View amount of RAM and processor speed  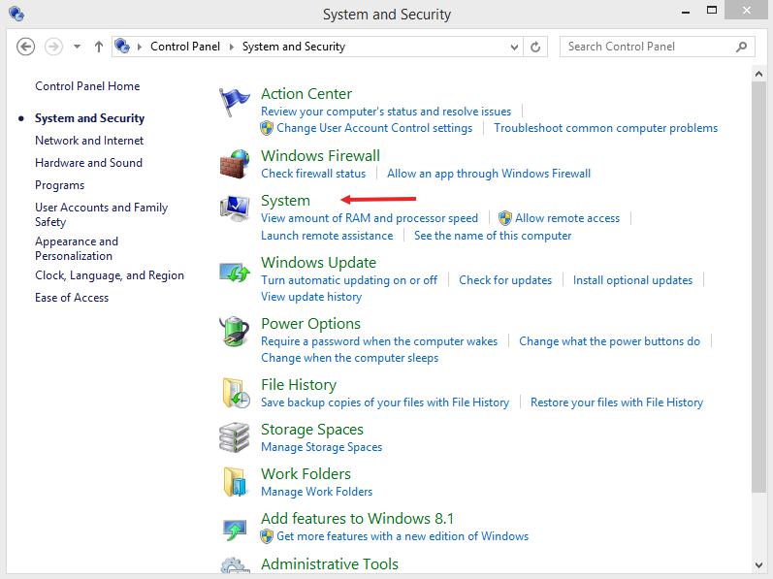370,218
